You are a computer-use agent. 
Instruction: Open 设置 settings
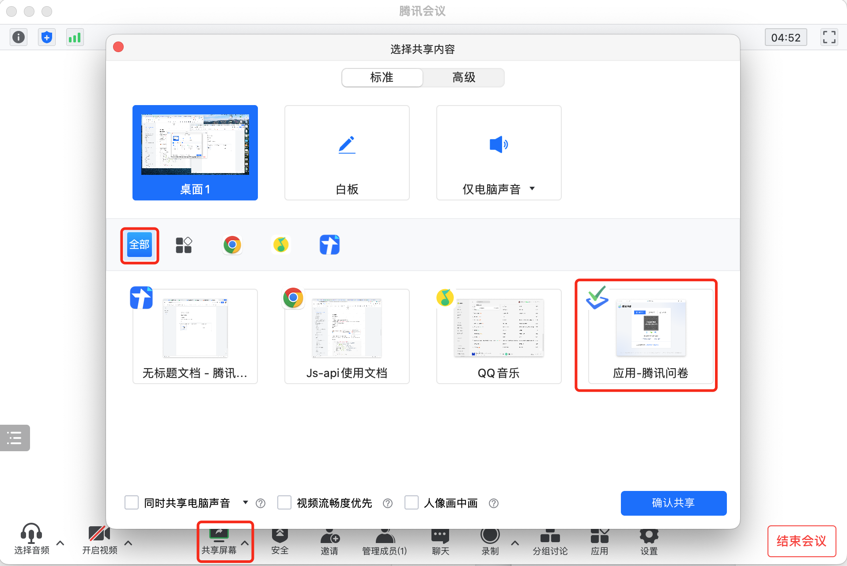click(x=649, y=542)
